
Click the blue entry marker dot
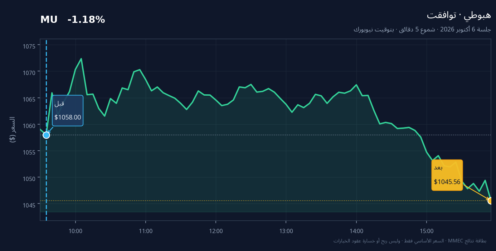coord(46,135)
